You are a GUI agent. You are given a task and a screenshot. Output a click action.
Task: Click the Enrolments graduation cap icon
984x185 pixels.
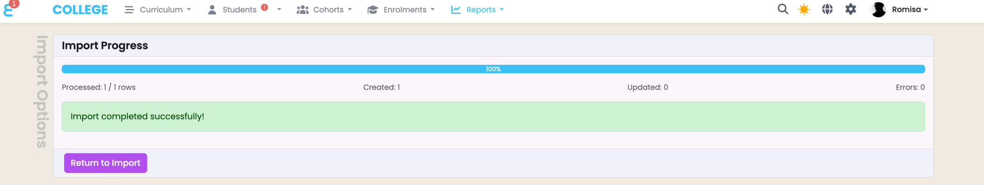(372, 10)
